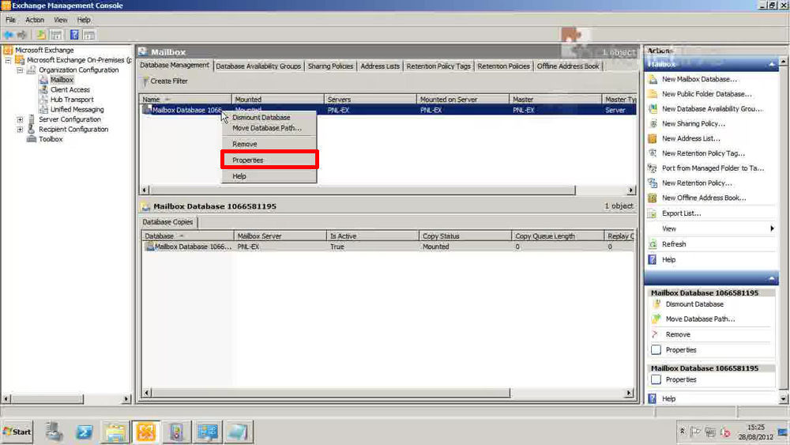
Task: Click the Move Database Path icon in Actions
Action: click(656, 319)
